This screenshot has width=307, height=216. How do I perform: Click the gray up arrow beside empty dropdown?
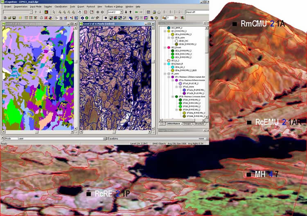tap(36, 12)
